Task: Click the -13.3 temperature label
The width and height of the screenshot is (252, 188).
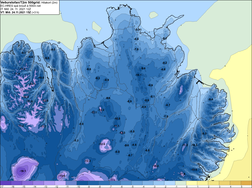Action: (122, 133)
